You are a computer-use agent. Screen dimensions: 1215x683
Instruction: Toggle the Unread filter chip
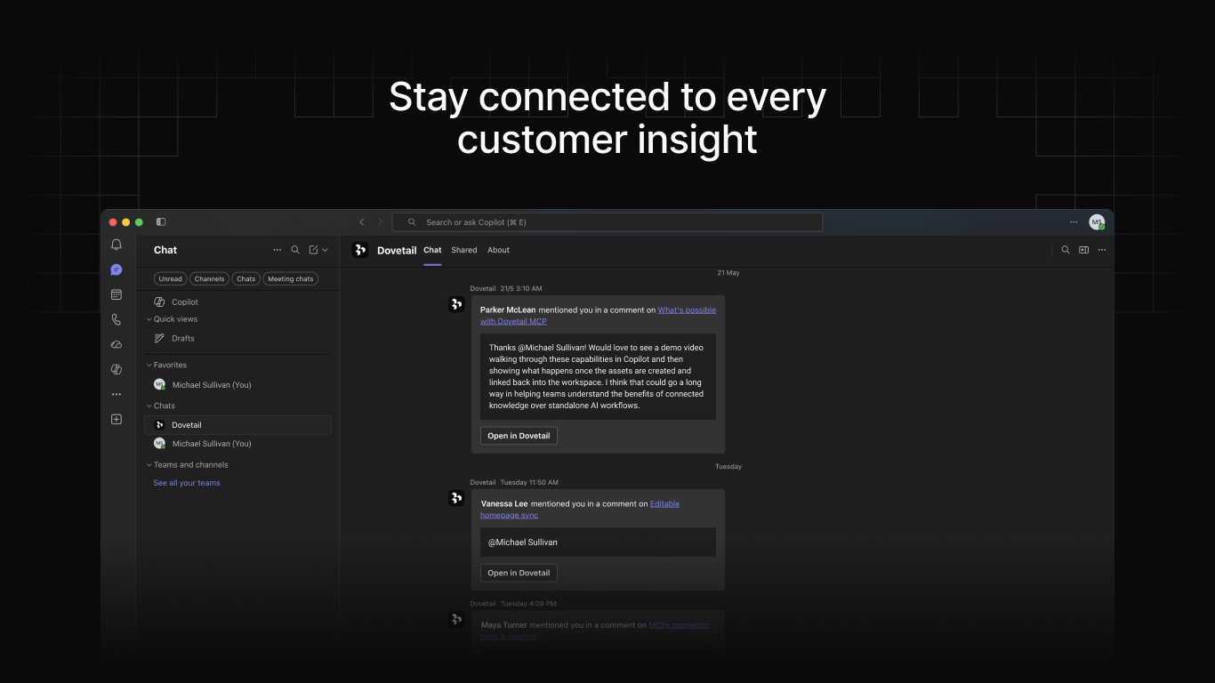(x=170, y=279)
